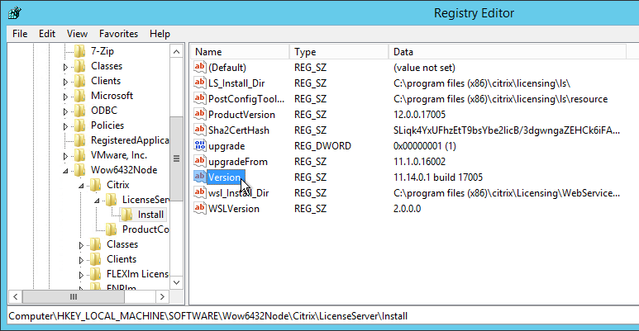Click the tree scroll down arrow
Screen dimensions: 639x331
pos(176,282)
